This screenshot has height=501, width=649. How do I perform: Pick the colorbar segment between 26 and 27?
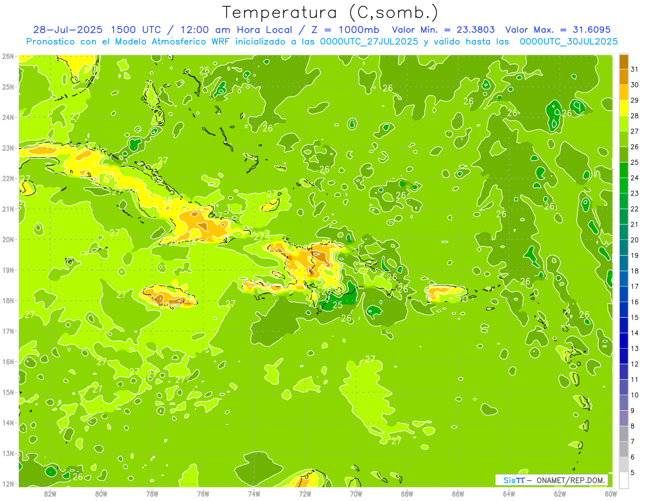click(x=624, y=139)
